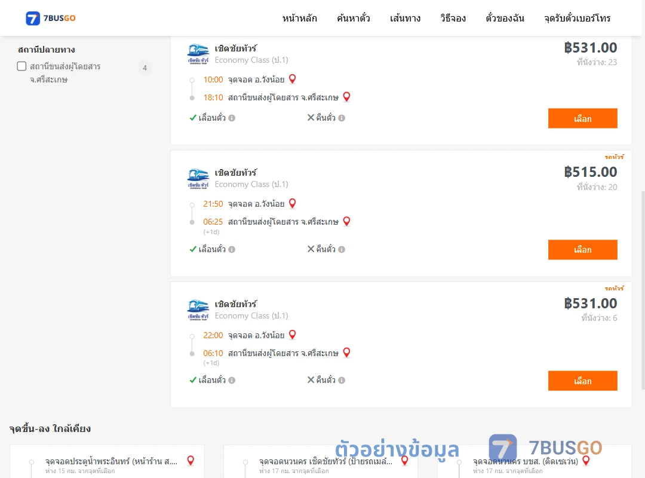The height and width of the screenshot is (478, 645).
Task: Click map pin for 10:00 จุดจอด อ.วังน้อย
Action: [x=293, y=79]
